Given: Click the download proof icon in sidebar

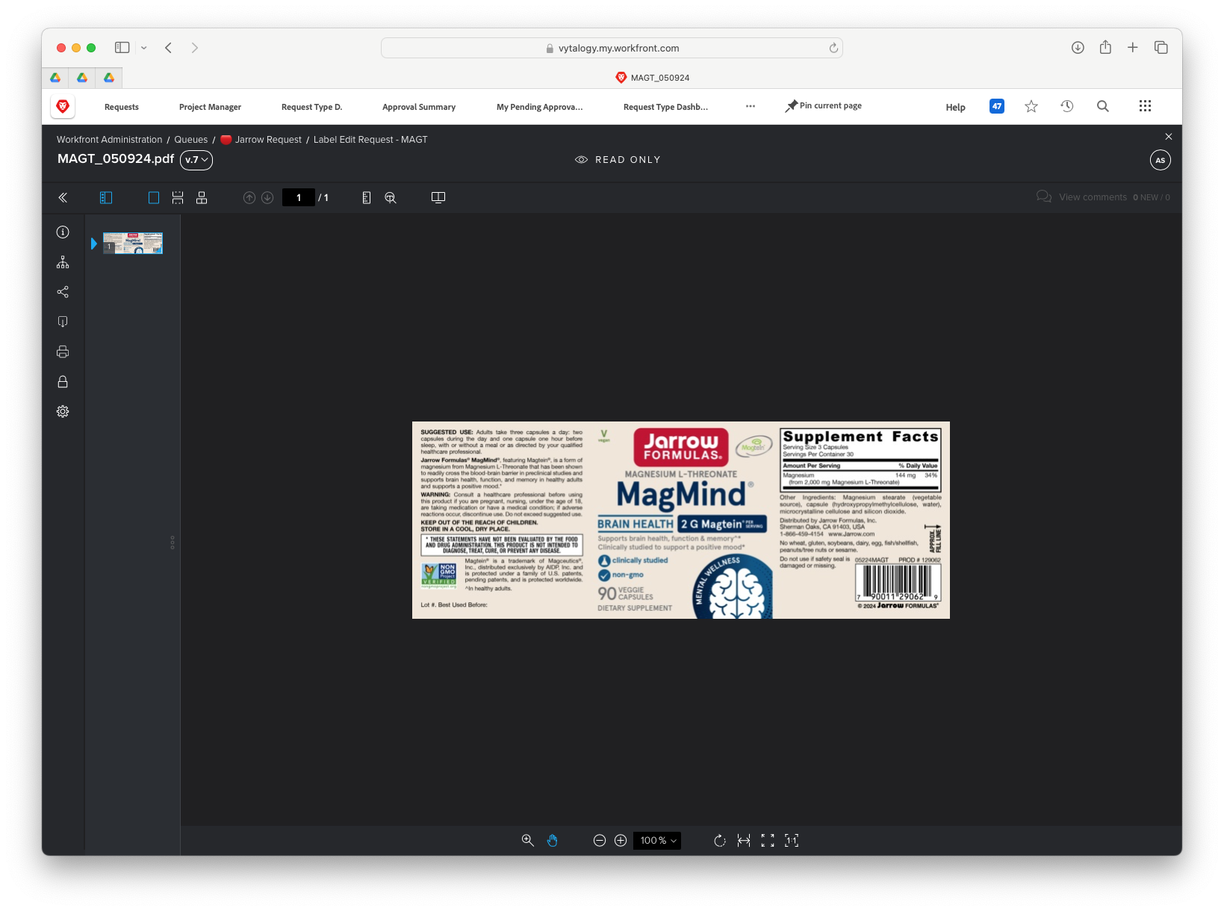Looking at the screenshot, I should [63, 322].
